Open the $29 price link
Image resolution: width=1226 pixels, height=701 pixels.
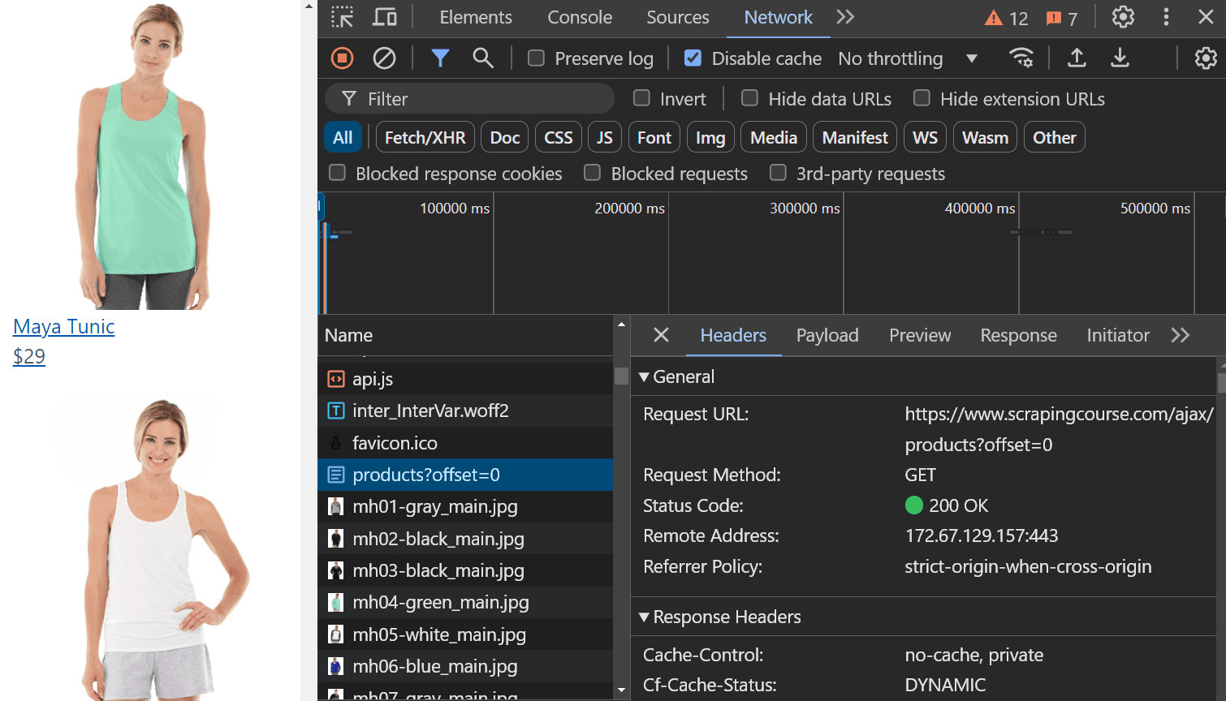(x=29, y=356)
